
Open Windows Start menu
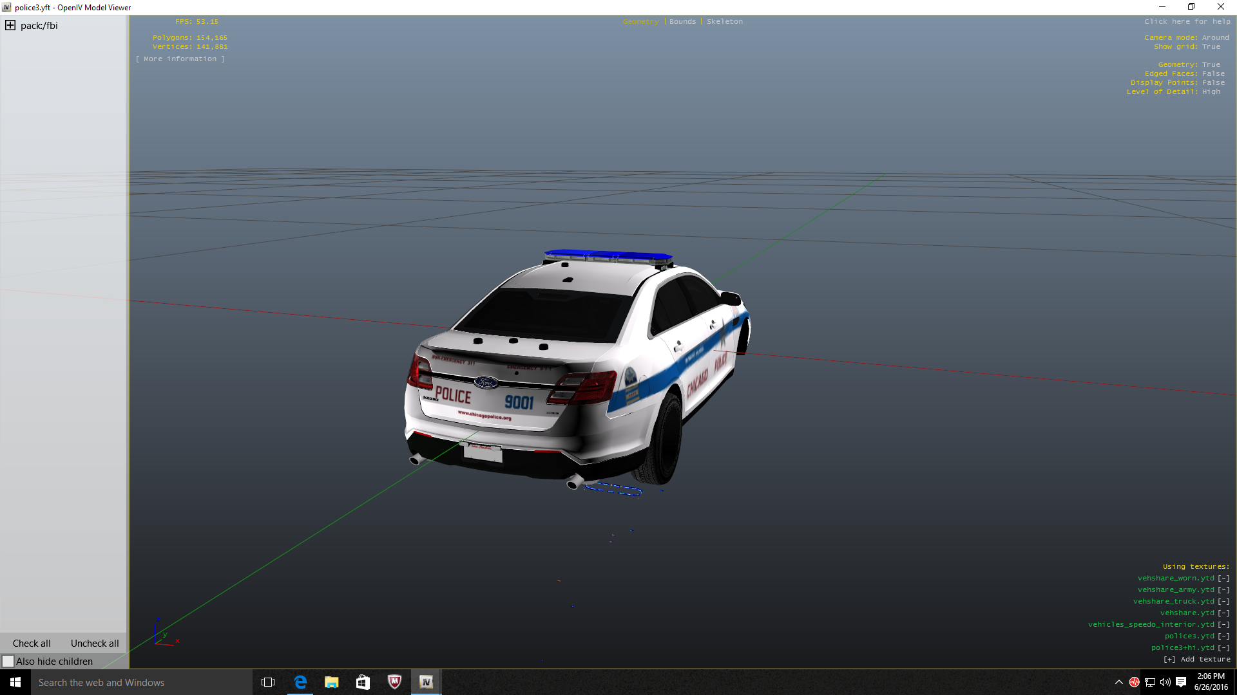[x=15, y=682]
